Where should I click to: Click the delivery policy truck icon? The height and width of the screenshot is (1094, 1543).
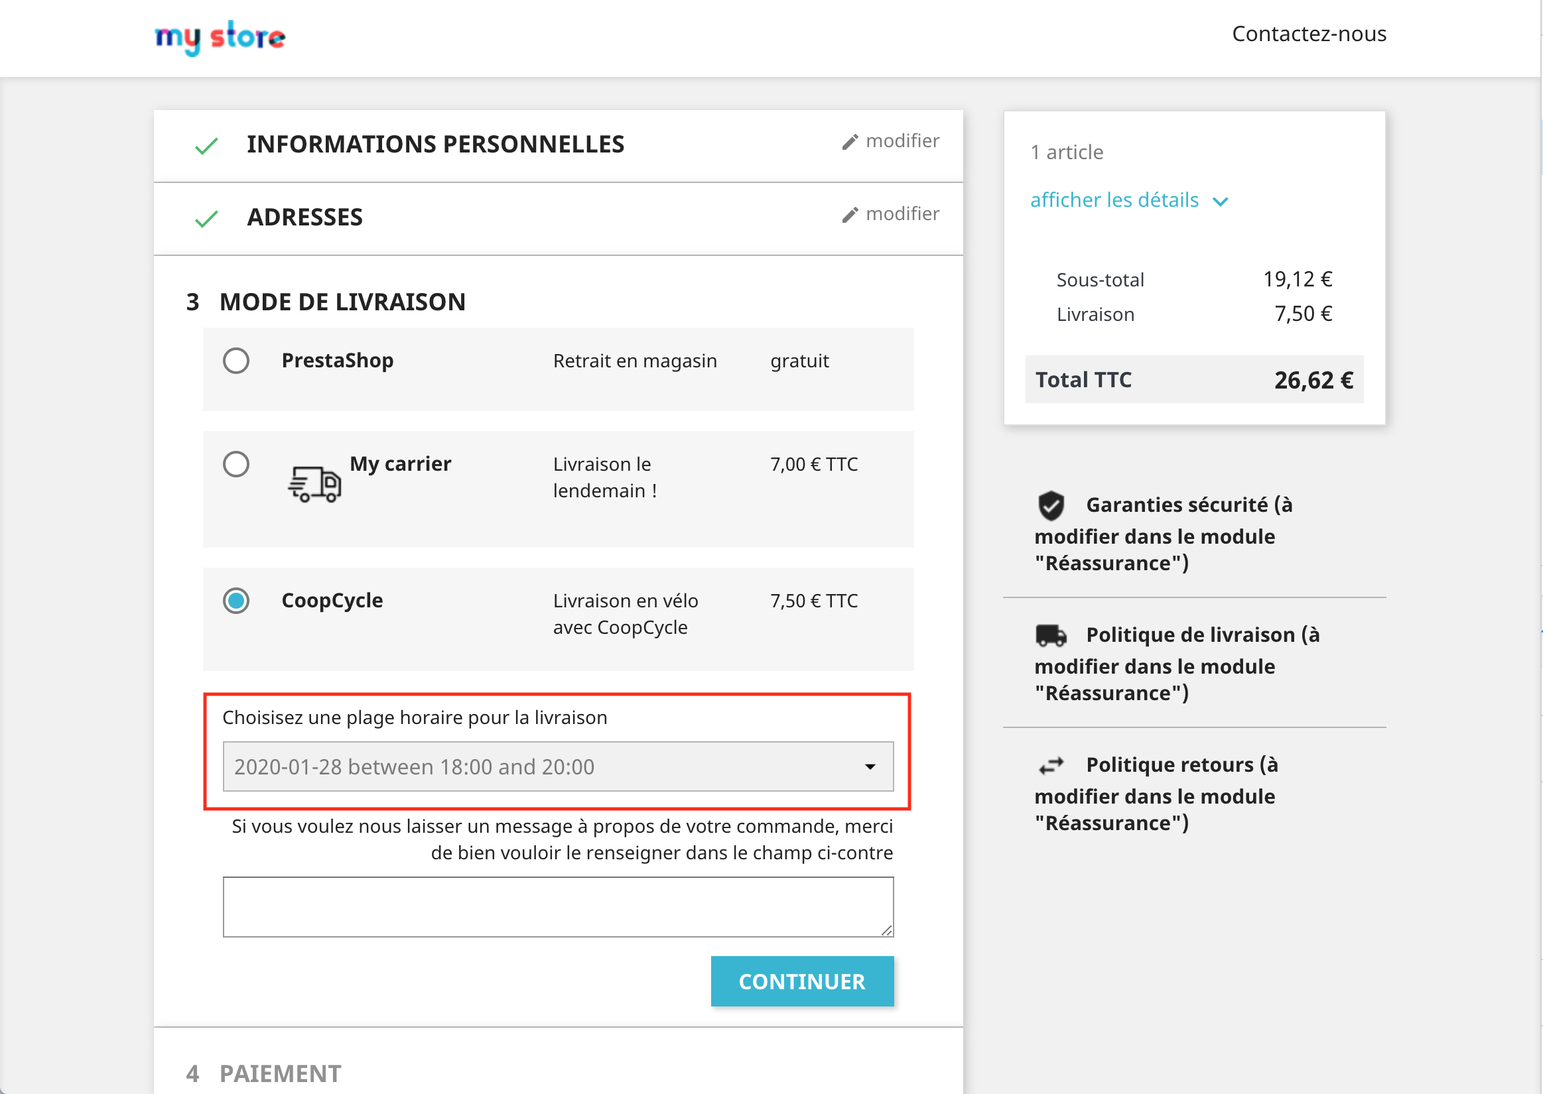[1049, 635]
